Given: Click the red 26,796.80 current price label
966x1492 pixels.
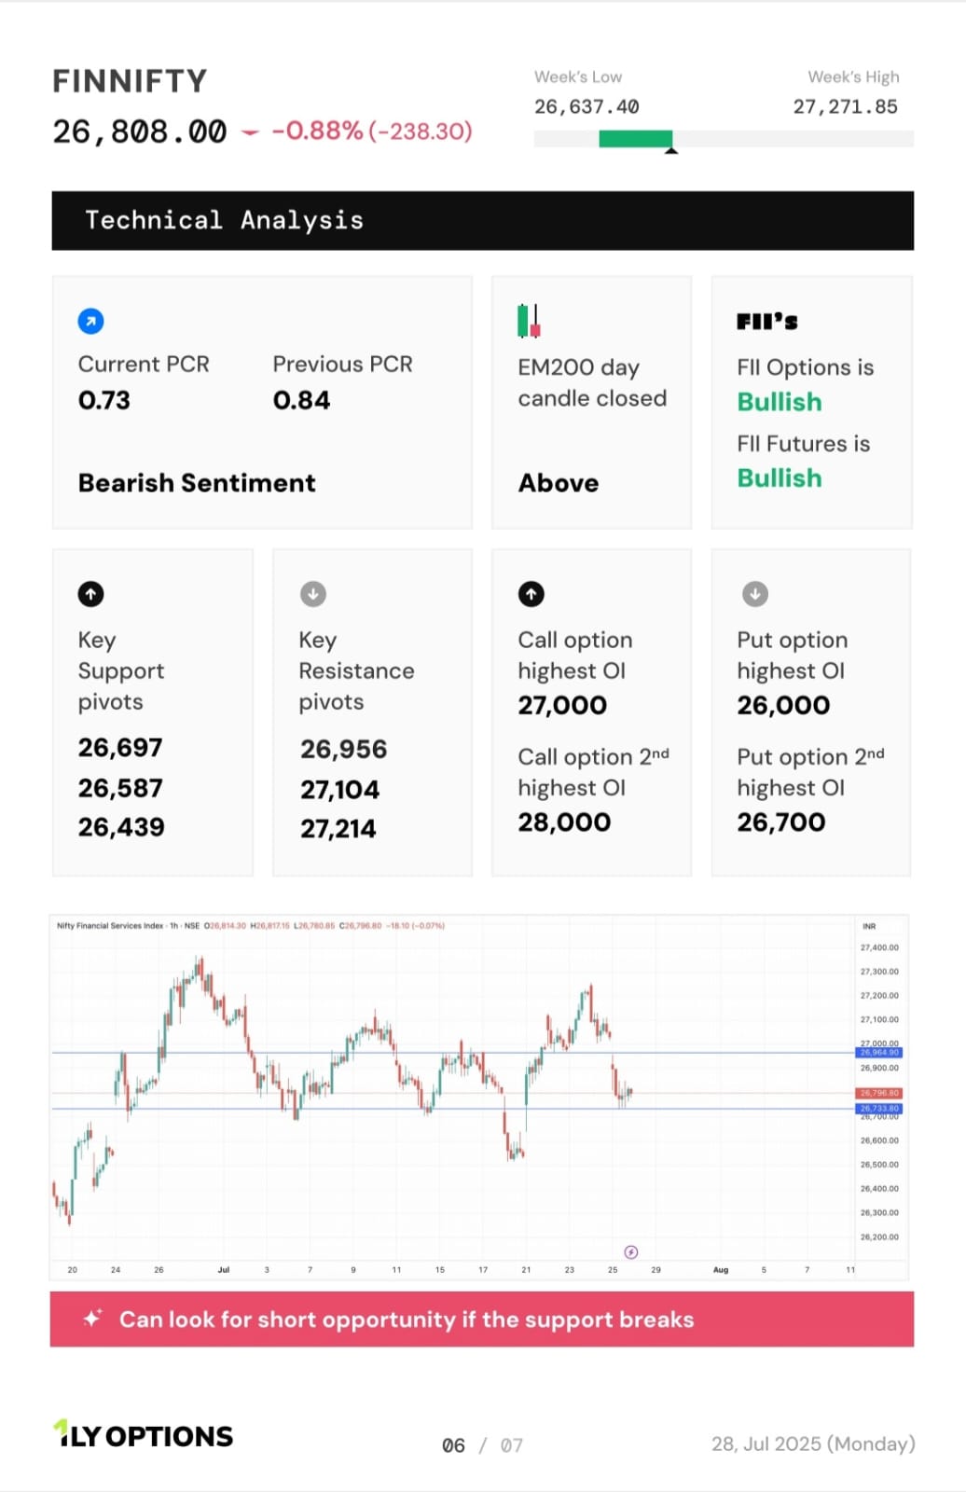Looking at the screenshot, I should 878,1093.
